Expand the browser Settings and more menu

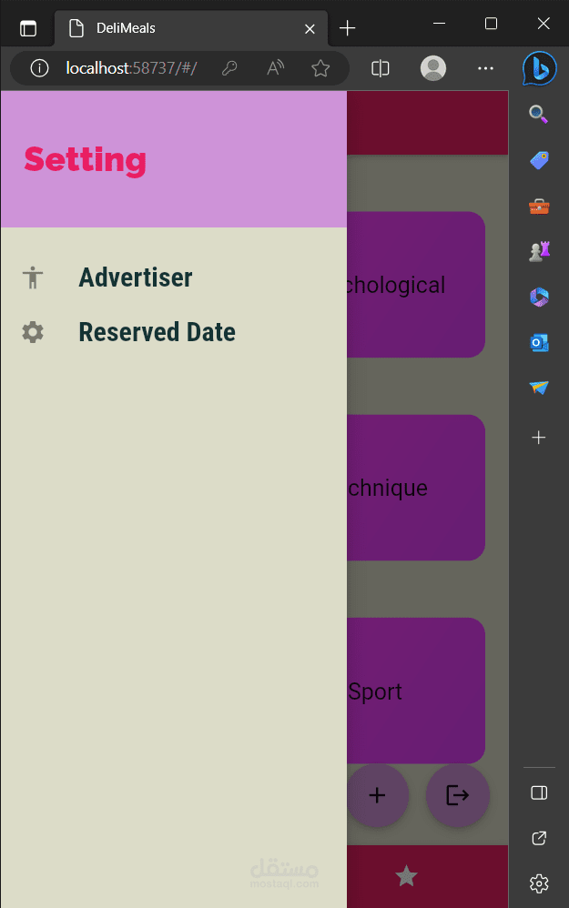click(x=486, y=68)
